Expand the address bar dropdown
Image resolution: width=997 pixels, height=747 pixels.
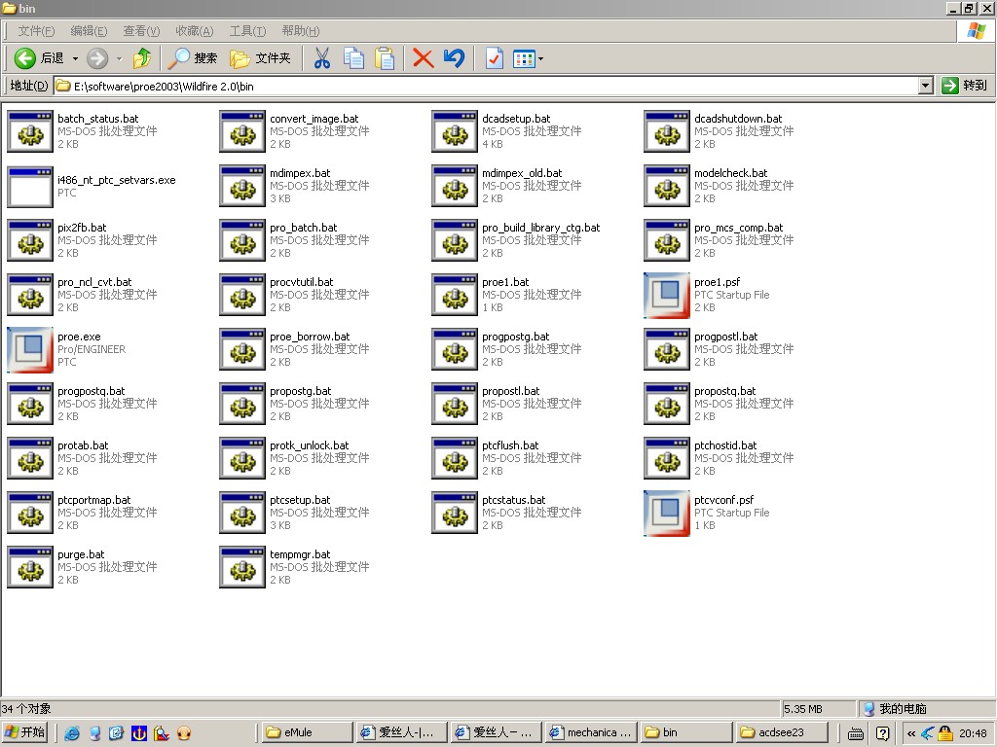(x=926, y=86)
